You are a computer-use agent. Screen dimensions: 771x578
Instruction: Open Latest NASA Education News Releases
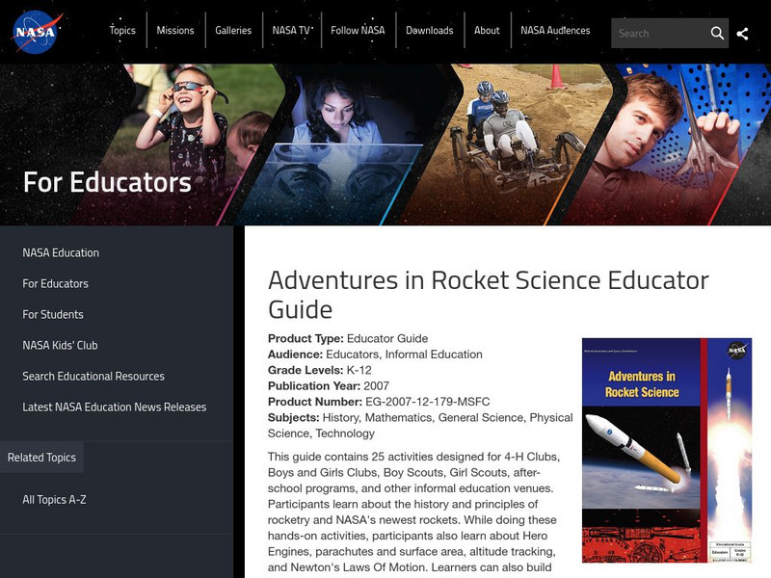(x=115, y=407)
